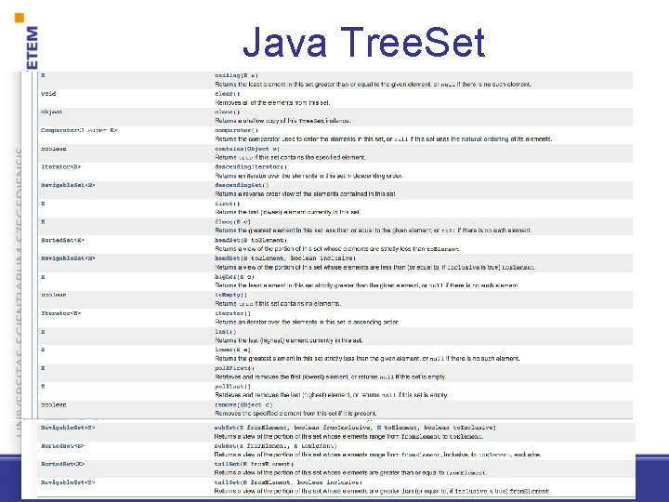Viewport: 669px width, 502px height.
Task: Click the 'natural ordering' link in comparator description
Action: pyautogui.click(x=485, y=139)
